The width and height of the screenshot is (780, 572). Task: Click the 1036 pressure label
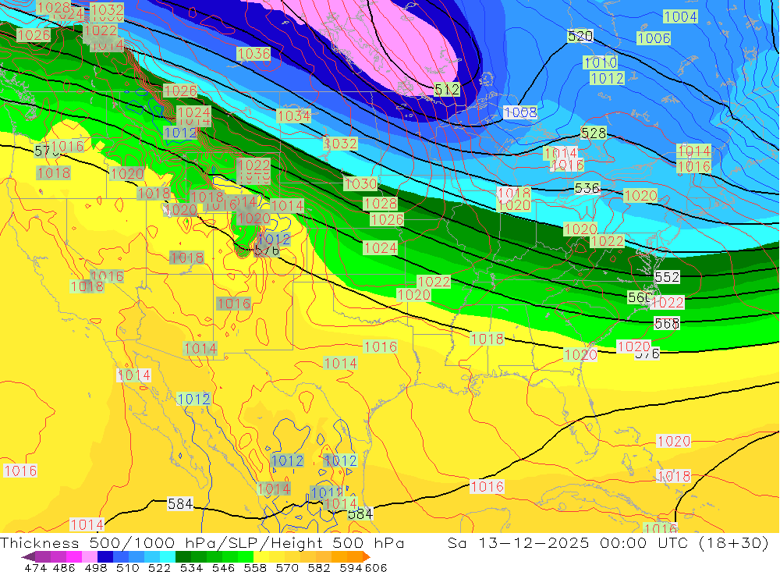coord(253,54)
